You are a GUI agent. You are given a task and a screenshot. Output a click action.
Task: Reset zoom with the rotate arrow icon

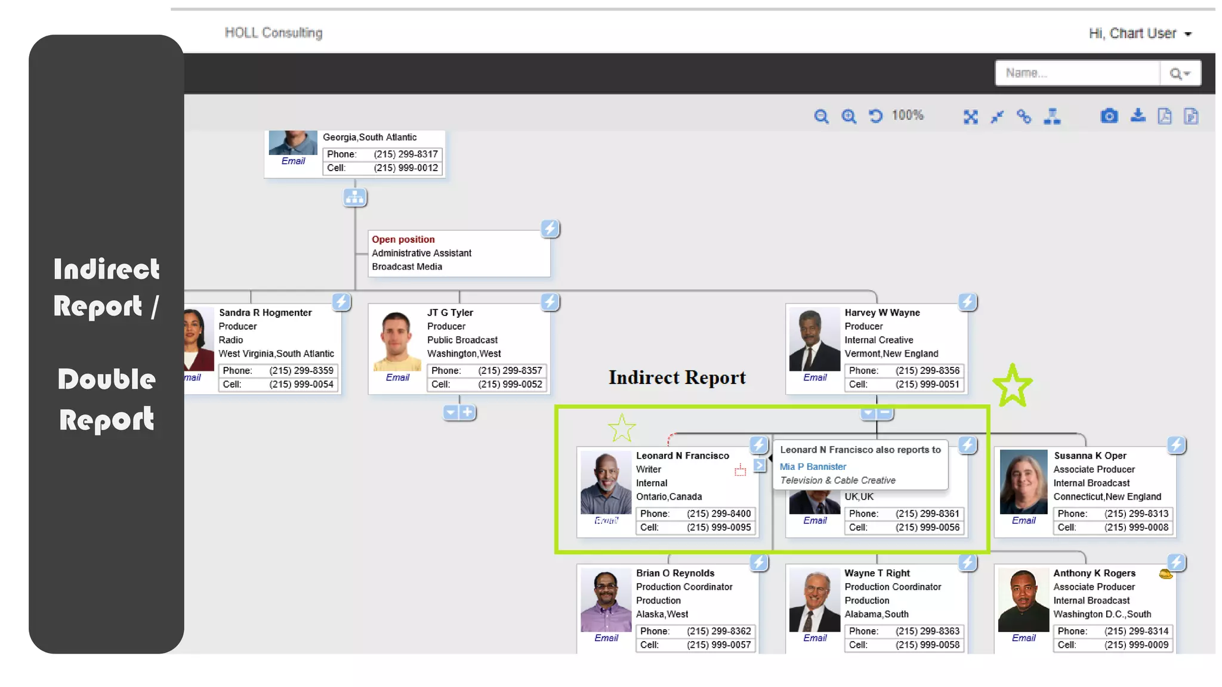pos(875,116)
